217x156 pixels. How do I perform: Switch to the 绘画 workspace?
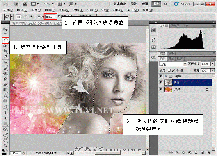[x=145, y=4]
